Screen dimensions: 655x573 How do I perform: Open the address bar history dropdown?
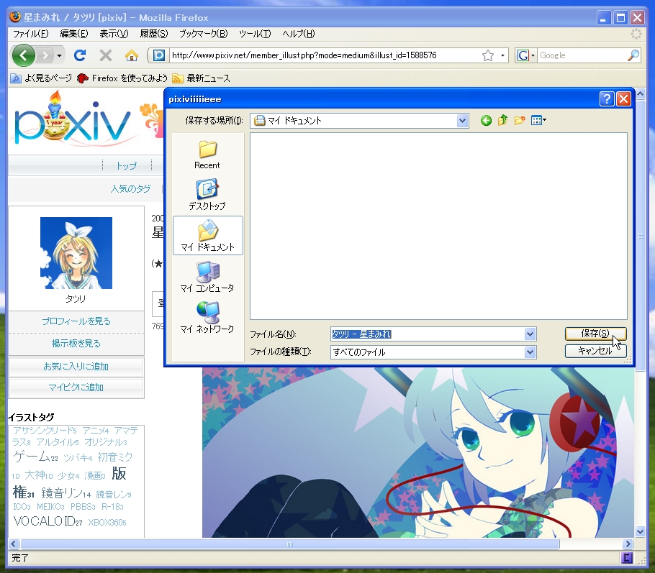502,55
